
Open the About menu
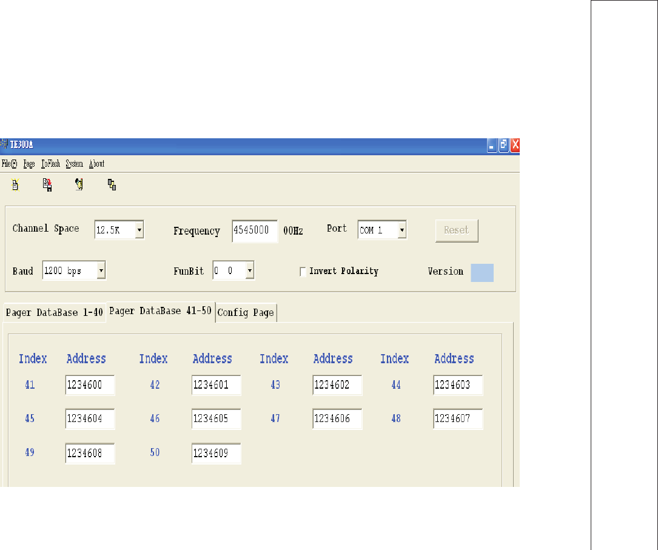coord(96,164)
